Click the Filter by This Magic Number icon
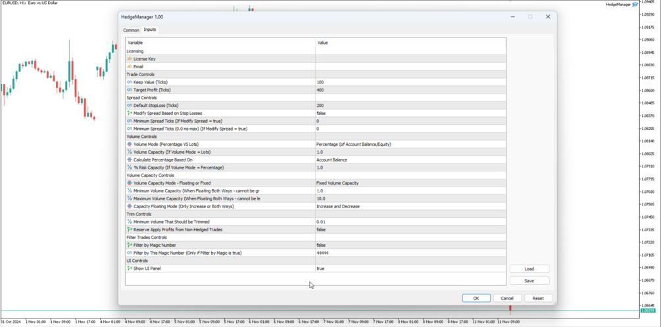Image resolution: width=661 pixels, height=327 pixels. [x=130, y=253]
